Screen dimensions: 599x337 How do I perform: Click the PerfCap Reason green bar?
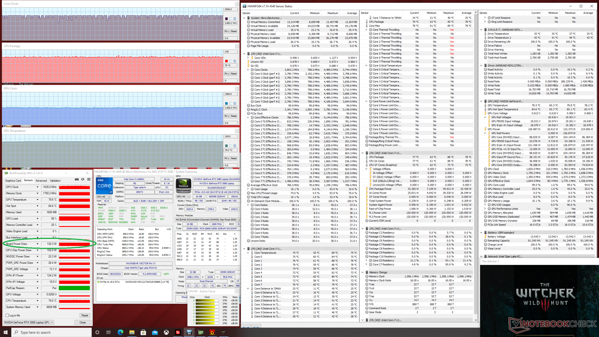[74, 288]
